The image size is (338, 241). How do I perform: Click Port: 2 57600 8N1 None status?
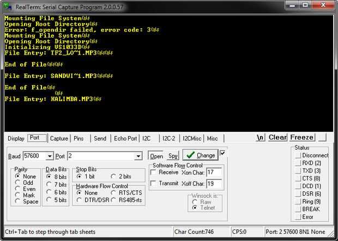click(295, 232)
